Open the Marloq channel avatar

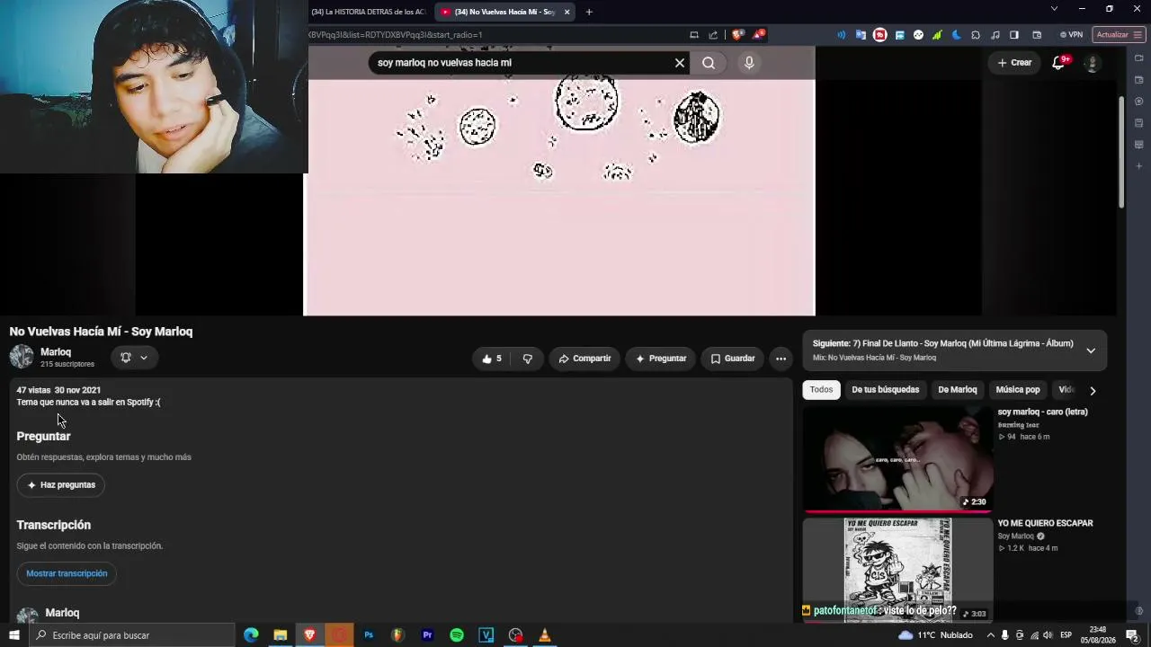pos(22,357)
